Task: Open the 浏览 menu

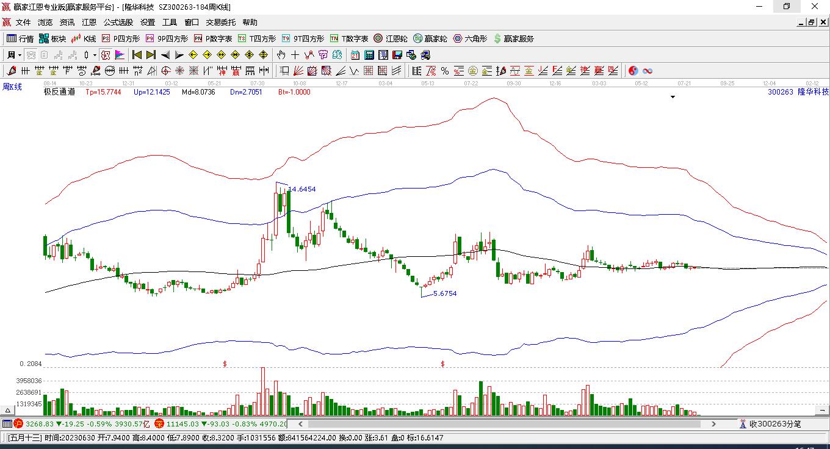Action: 45,23
